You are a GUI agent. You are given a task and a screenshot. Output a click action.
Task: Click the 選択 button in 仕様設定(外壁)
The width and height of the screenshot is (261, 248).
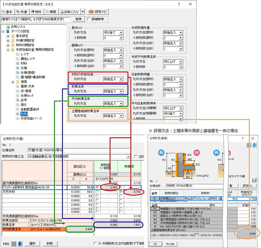tap(32, 244)
